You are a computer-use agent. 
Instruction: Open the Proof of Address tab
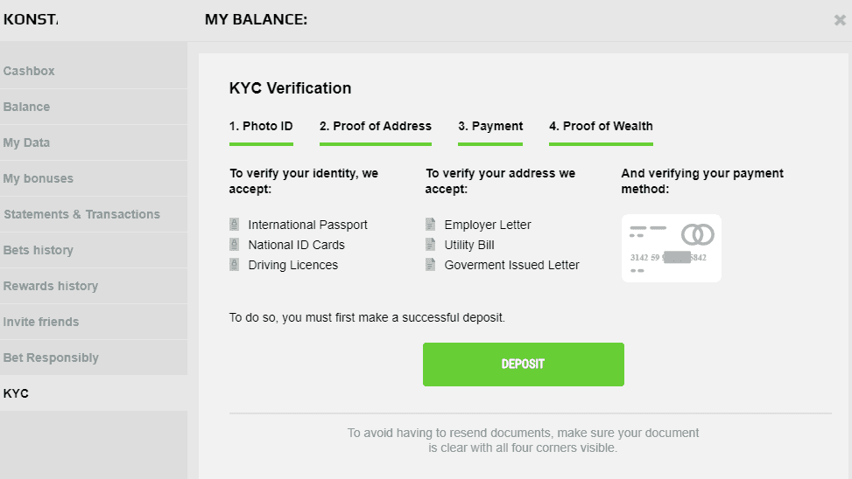376,127
